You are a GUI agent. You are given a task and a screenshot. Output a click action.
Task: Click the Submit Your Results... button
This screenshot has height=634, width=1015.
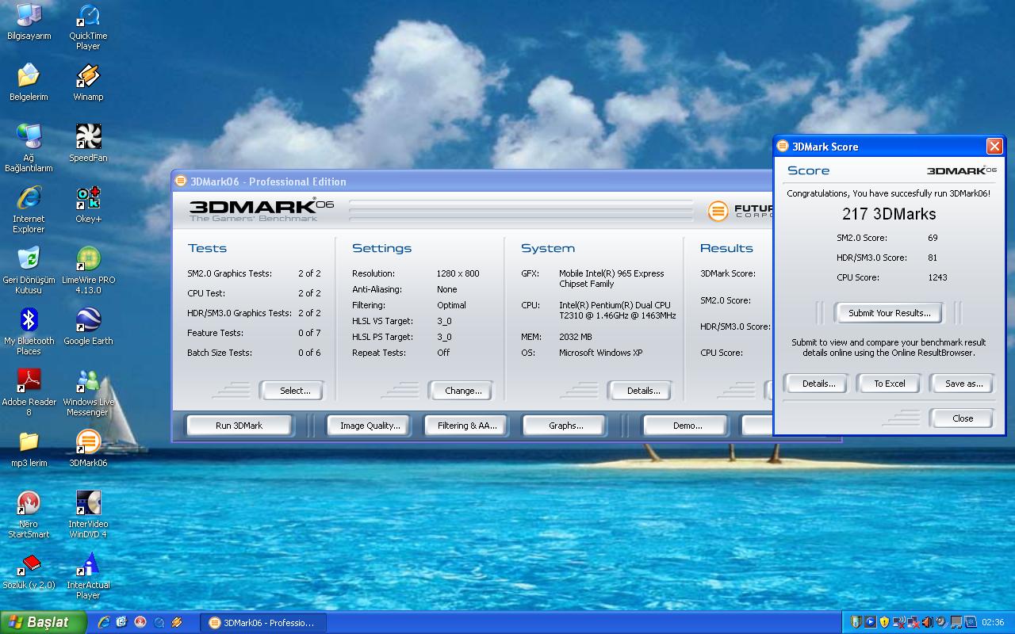889,313
